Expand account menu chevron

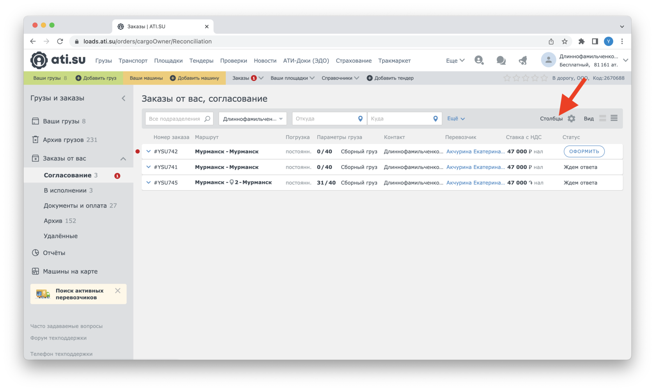625,60
